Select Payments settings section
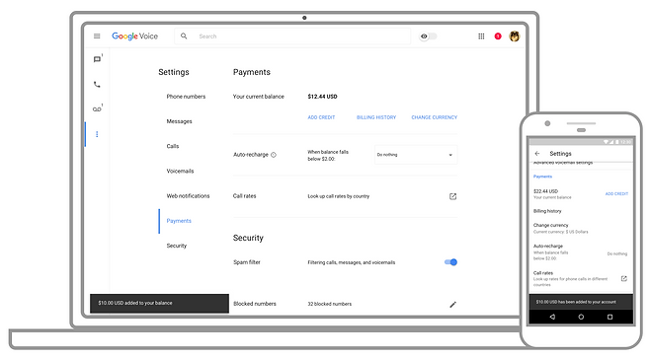This screenshot has height=358, width=650. pos(179,221)
